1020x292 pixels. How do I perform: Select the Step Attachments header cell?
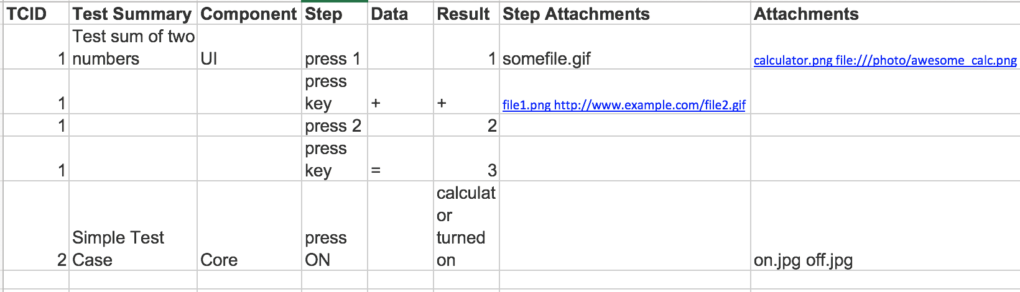point(625,14)
